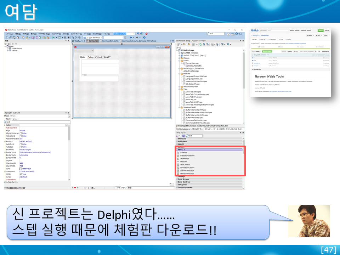The height and width of the screenshot is (255, 340).
Task: Collapse the Modules folder in Project Manager
Action: (x=179, y=74)
